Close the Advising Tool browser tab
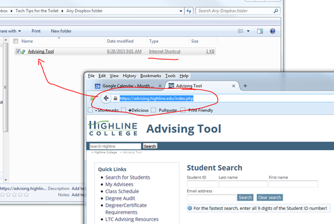Image resolution: width=334 pixels, height=224 pixels. pos(234,86)
